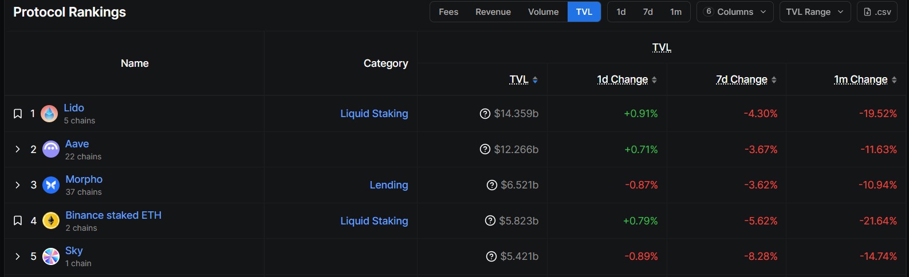Click the Category column header
The width and height of the screenshot is (909, 277).
click(x=386, y=63)
